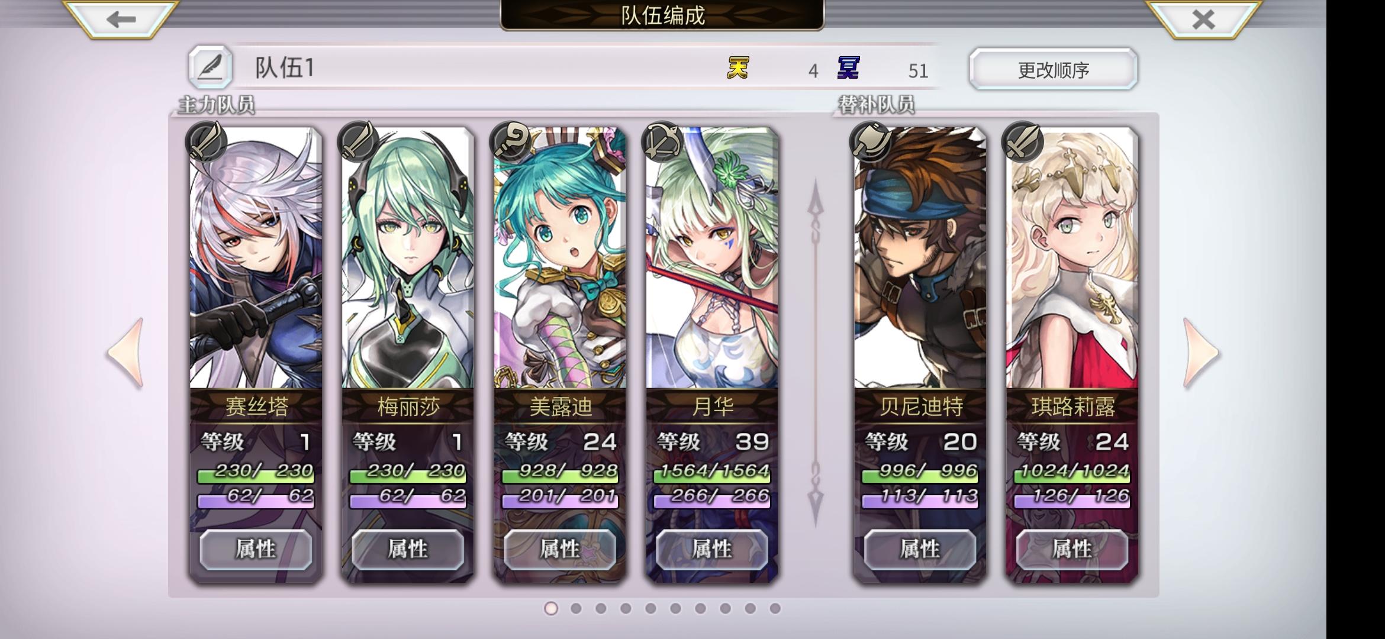Open 属性 for 琪路莉露
The height and width of the screenshot is (639, 1385).
[1072, 549]
